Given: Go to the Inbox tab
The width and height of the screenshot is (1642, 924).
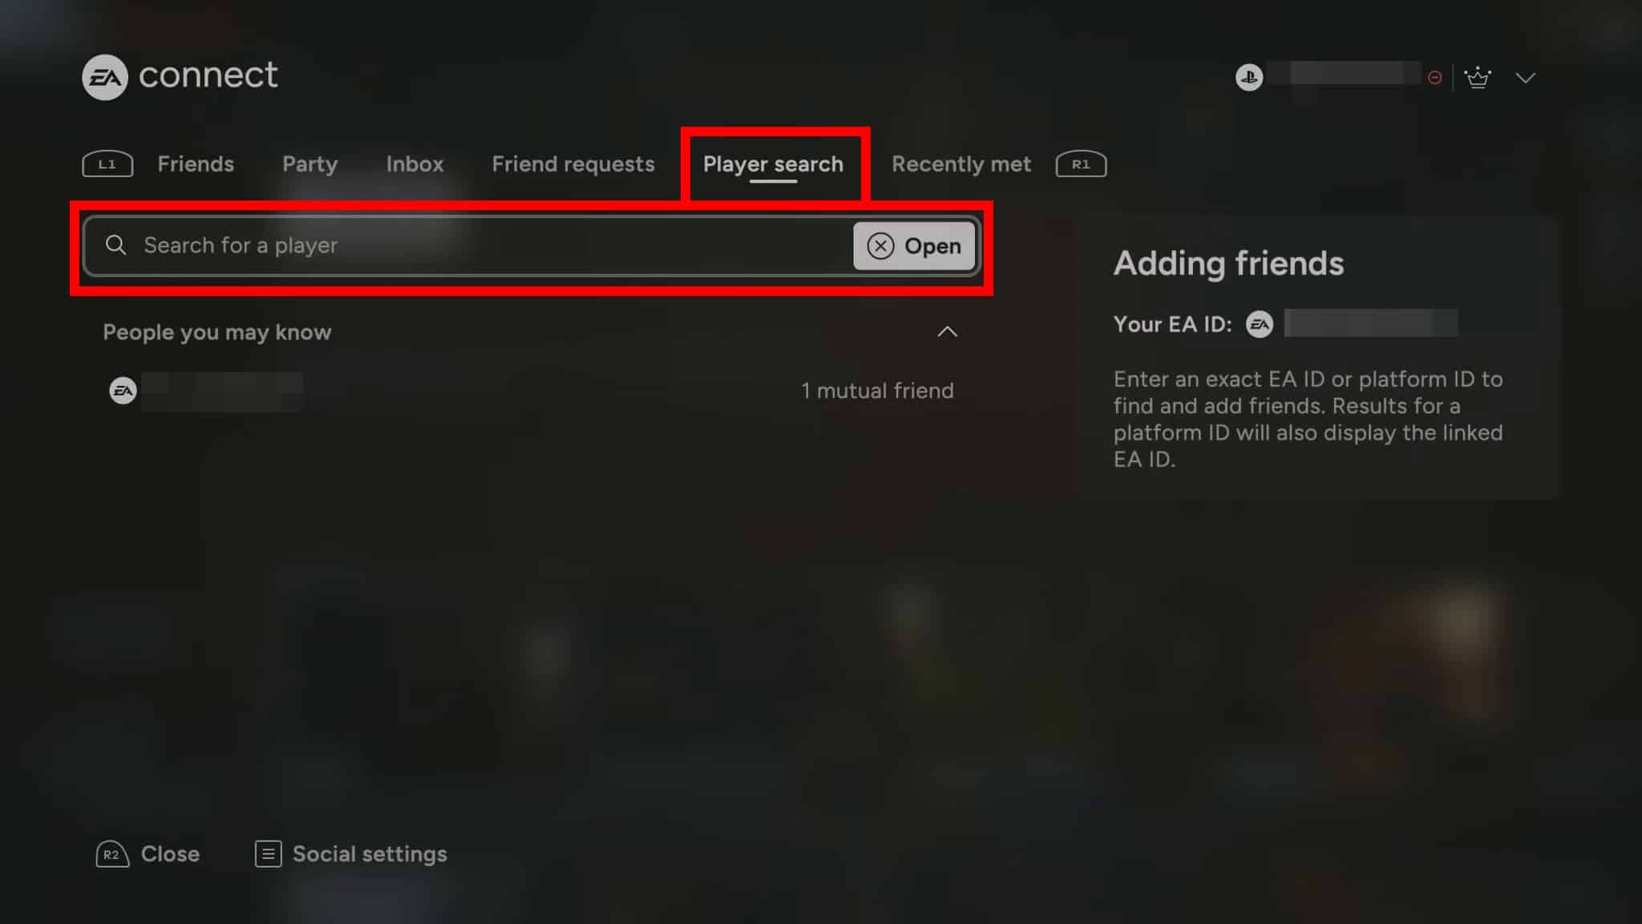Looking at the screenshot, I should click(x=415, y=164).
